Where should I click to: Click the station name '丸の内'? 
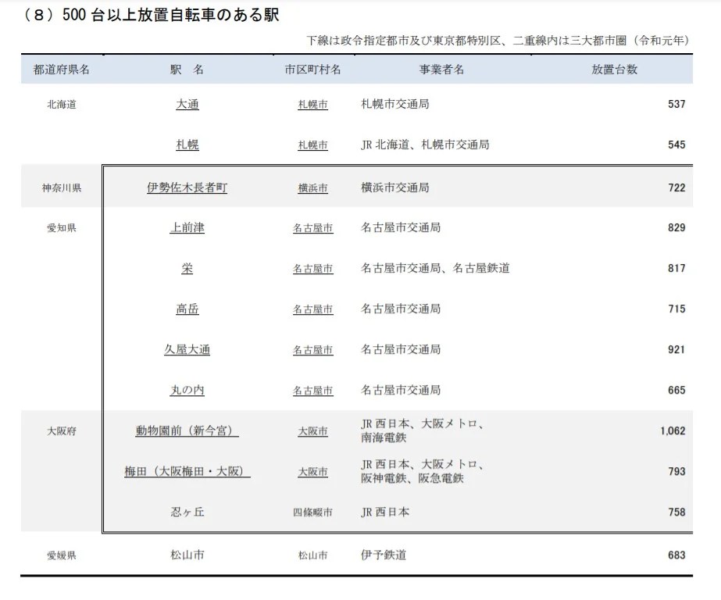coord(187,391)
